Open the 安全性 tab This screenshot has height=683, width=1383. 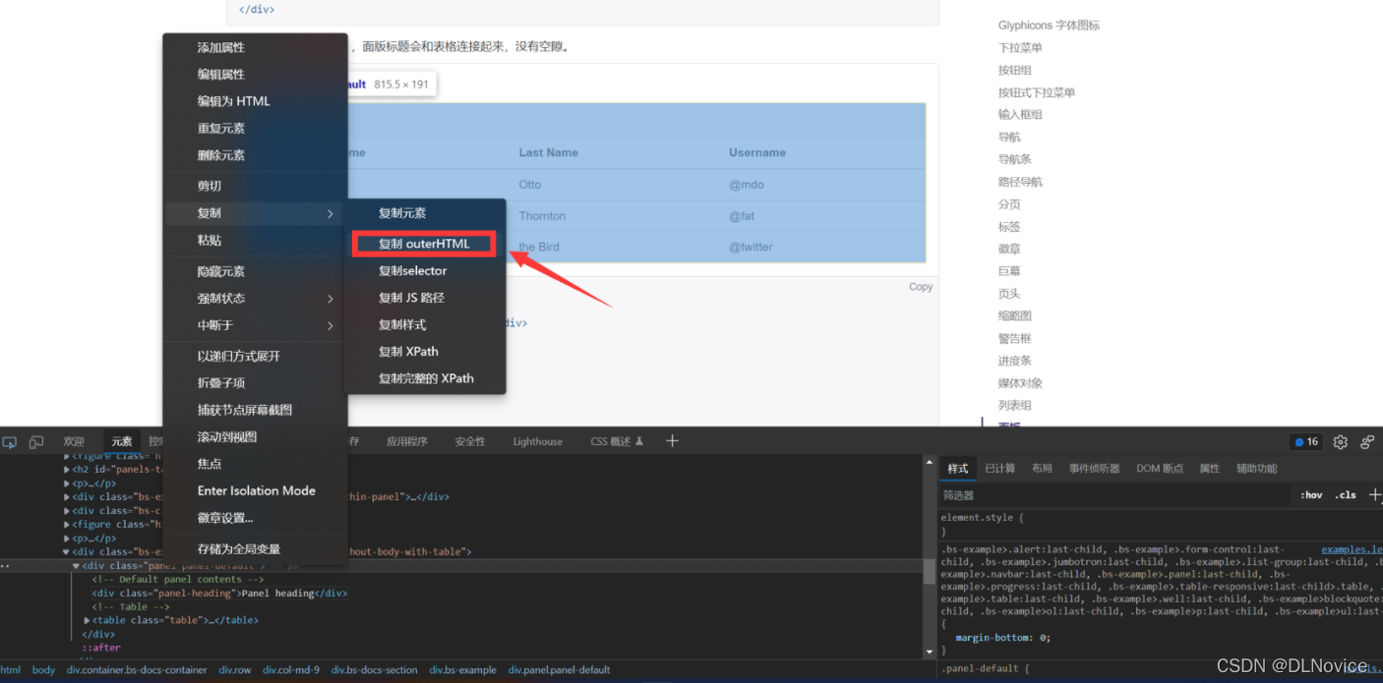[x=470, y=442]
